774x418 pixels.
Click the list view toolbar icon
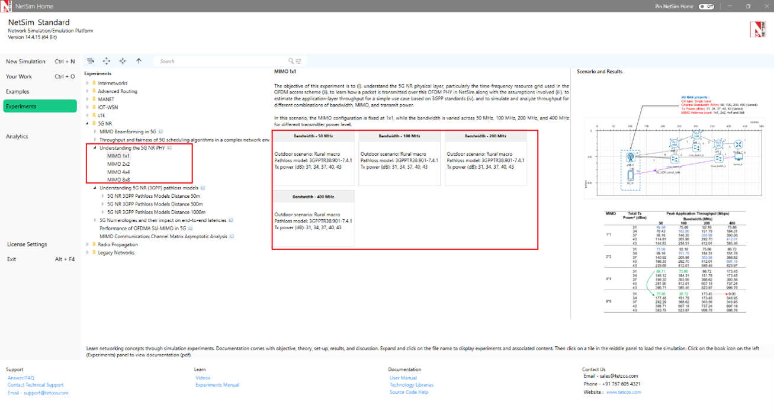coord(91,61)
